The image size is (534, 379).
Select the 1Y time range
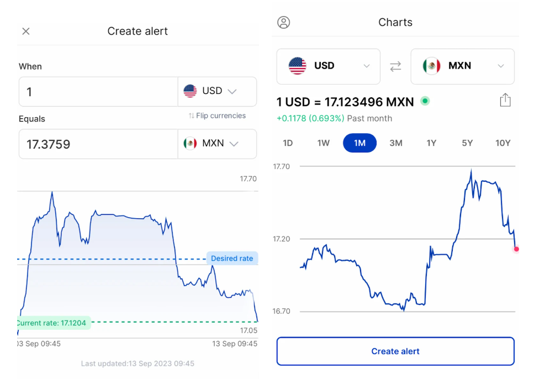(431, 143)
